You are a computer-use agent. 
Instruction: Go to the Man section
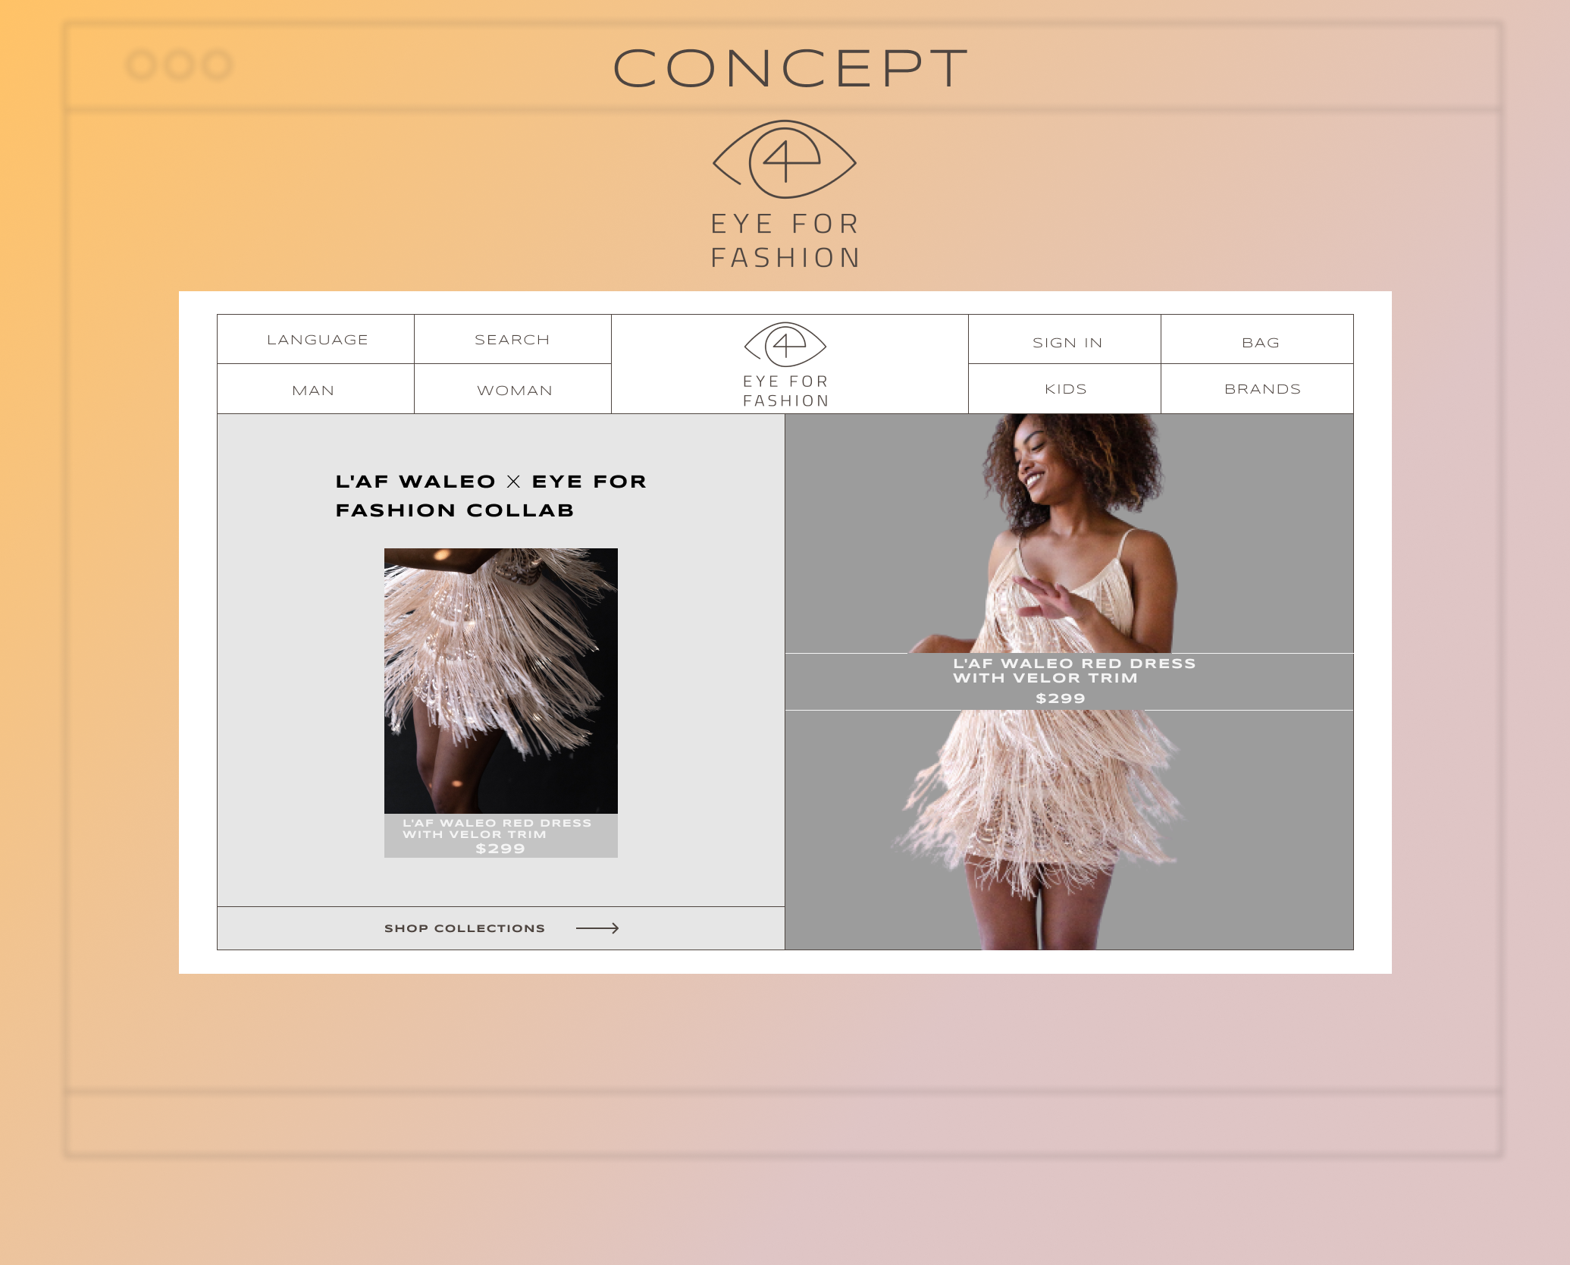click(313, 391)
